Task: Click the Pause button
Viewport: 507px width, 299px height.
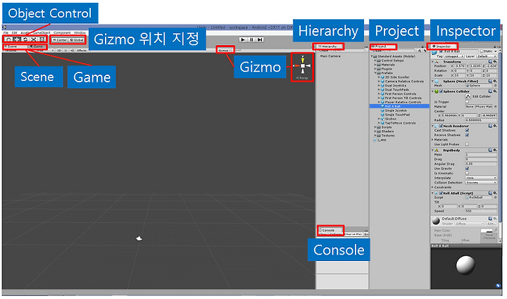Action: click(x=251, y=39)
